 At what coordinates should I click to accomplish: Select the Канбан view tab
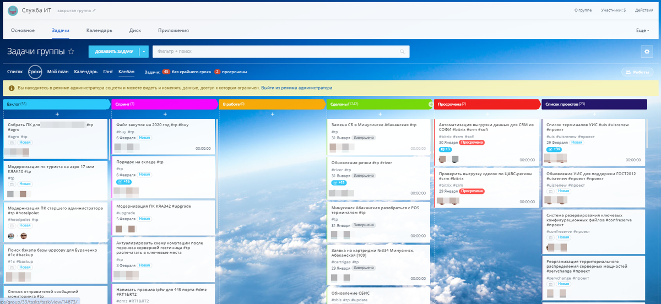click(x=126, y=72)
